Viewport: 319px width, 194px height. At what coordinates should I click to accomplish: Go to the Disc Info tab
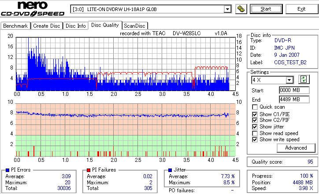click(75, 26)
